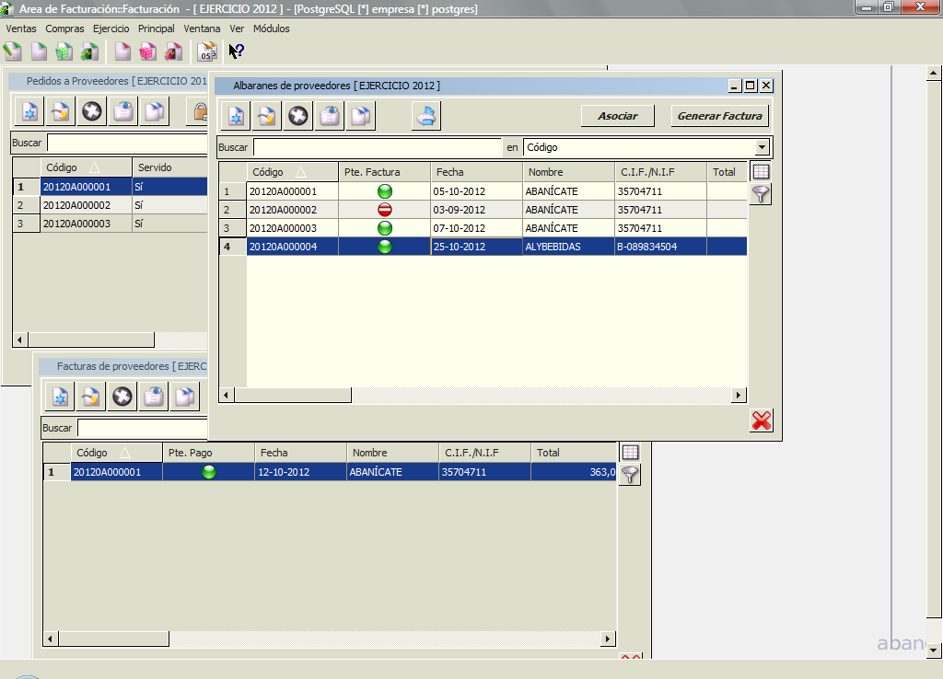Click new record icon in Pedidos a Proveedores
The width and height of the screenshot is (943, 679).
click(x=29, y=111)
